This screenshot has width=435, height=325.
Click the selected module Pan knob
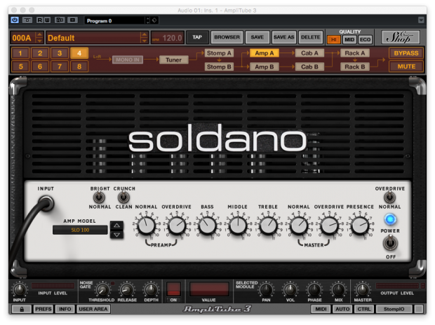pos(266,290)
